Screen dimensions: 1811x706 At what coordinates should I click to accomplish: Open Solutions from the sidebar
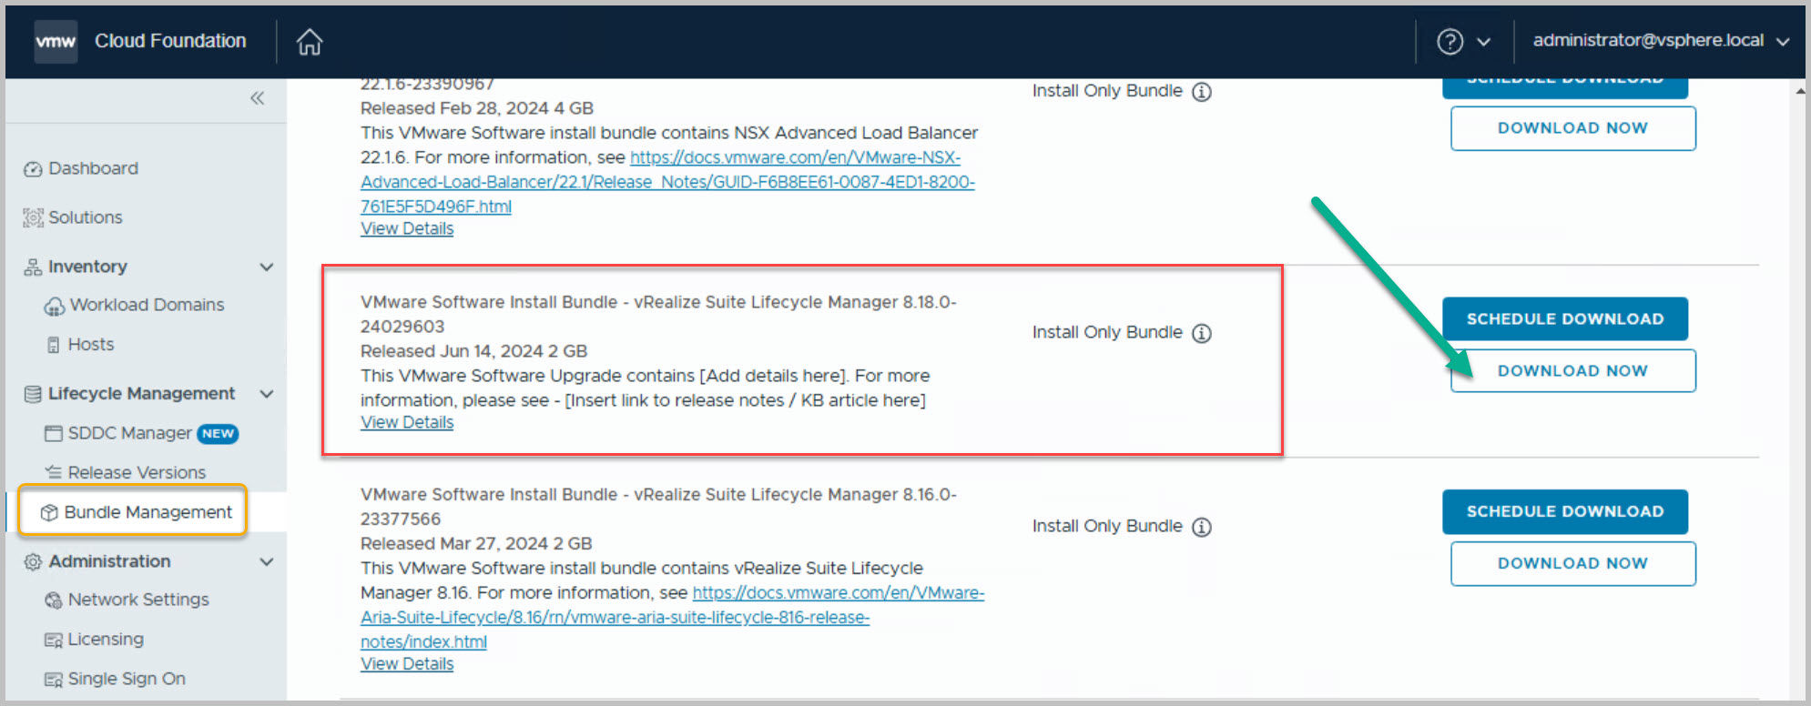click(x=85, y=217)
